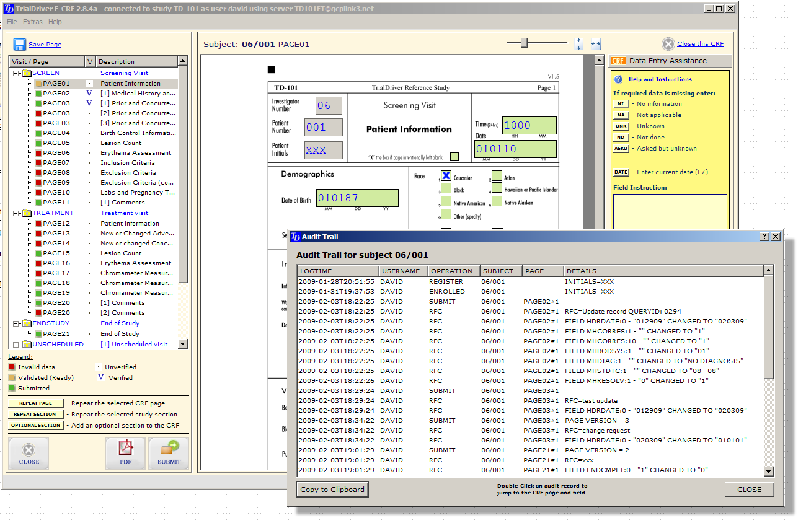Screen dimensions: 806x523
Task: Click the Copy to Clipboard button
Action: 332,490
